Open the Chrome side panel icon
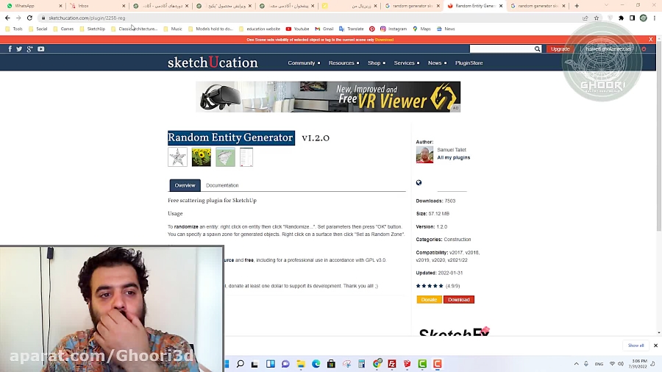Image resolution: width=662 pixels, height=372 pixels. [632, 18]
